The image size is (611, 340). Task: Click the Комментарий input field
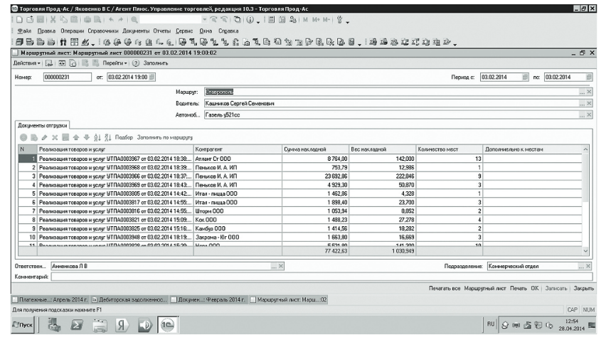[x=322, y=277]
